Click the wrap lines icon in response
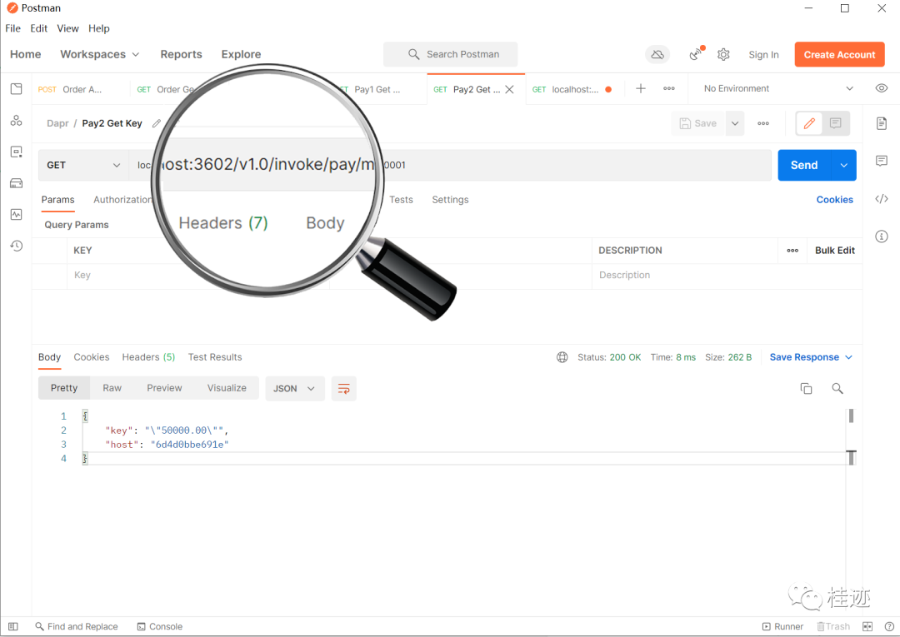Viewport: 900px width, 637px height. 344,389
